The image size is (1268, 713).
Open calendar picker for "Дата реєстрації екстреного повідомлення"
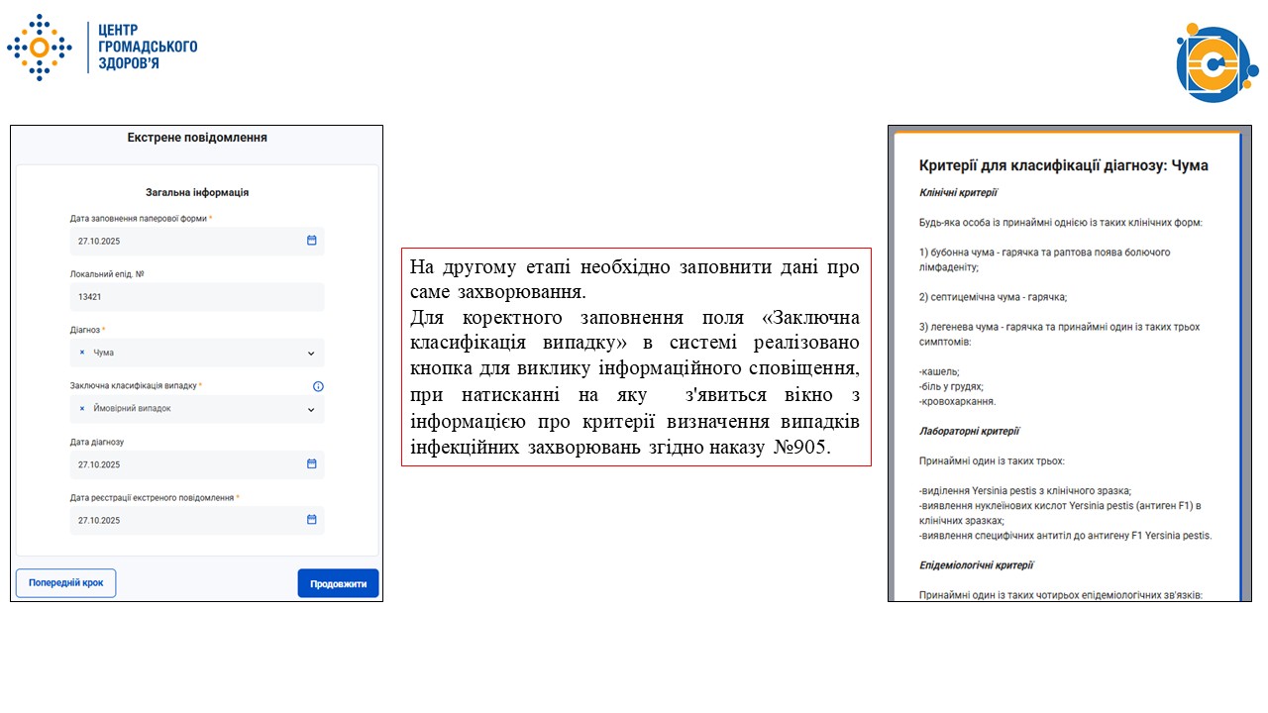pos(311,520)
